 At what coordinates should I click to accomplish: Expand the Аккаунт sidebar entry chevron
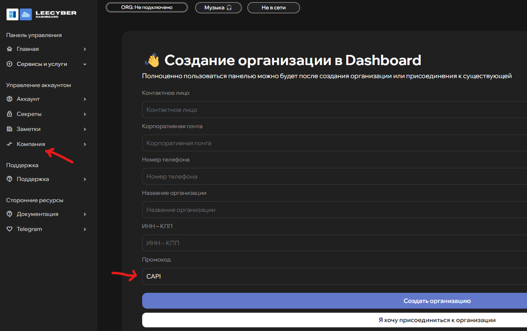pos(85,99)
